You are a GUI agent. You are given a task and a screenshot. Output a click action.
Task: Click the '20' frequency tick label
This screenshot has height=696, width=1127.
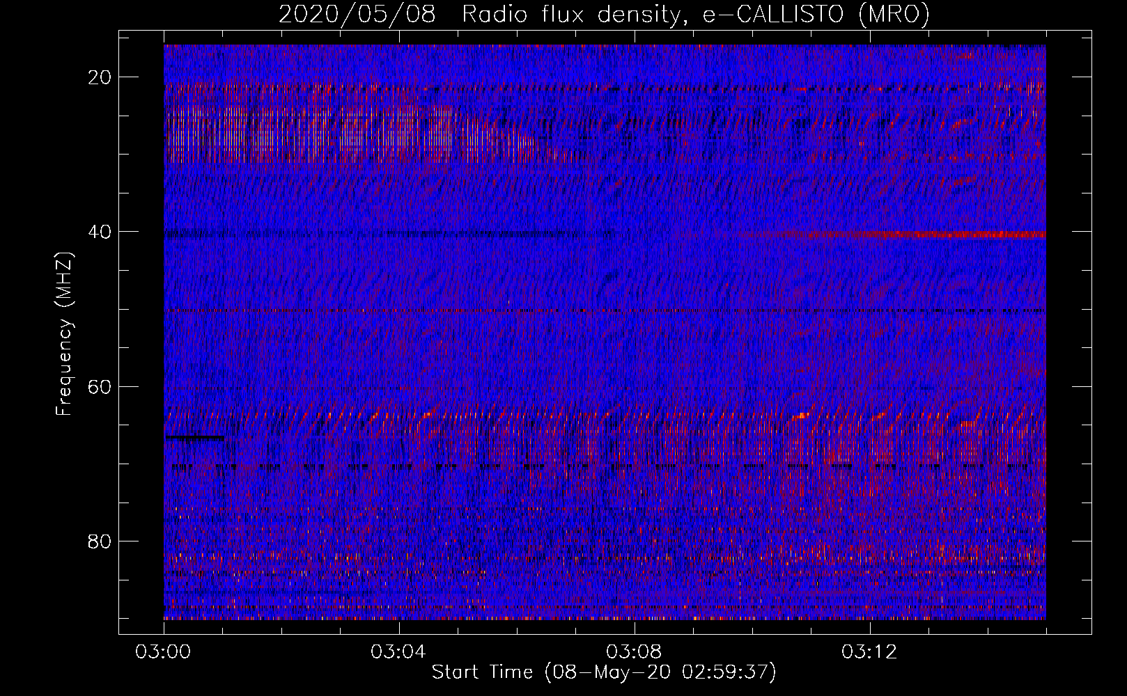(100, 77)
